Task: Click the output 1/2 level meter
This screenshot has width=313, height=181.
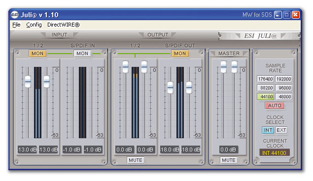Action: (135, 102)
